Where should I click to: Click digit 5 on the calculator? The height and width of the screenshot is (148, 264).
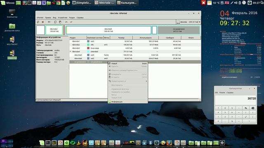point(225,113)
